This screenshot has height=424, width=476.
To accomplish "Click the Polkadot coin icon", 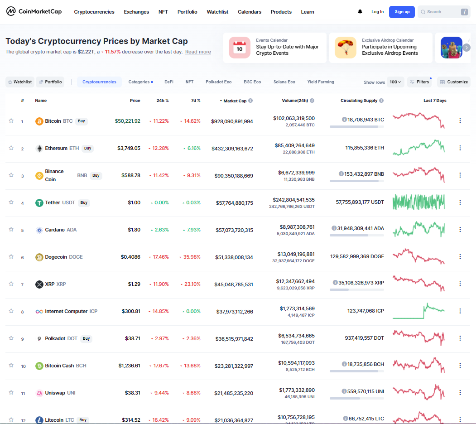I will tap(39, 339).
